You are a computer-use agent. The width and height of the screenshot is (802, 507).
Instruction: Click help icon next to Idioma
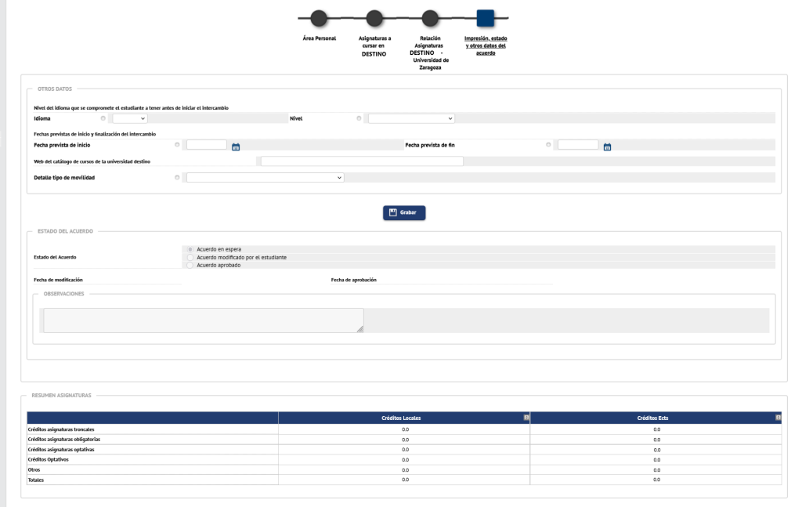pos(103,118)
